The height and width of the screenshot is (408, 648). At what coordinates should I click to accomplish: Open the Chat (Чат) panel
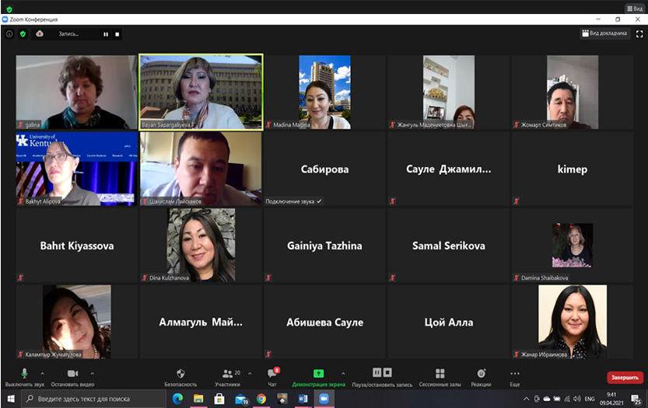(x=271, y=374)
